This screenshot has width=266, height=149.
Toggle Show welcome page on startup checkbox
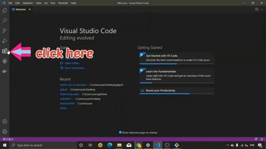pyautogui.click(x=120, y=132)
